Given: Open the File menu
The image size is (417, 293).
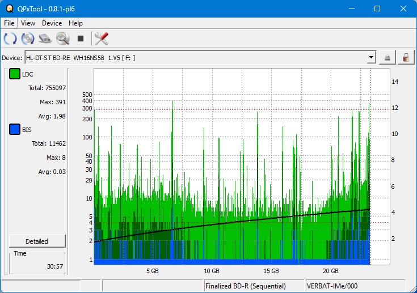Looking at the screenshot, I should point(9,23).
